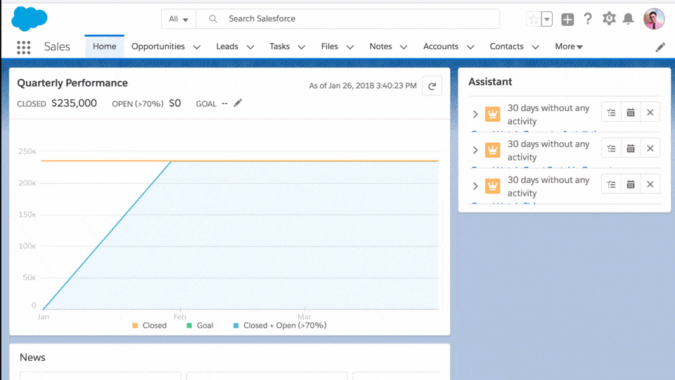Click in the Search Salesforce field
The image size is (675, 380).
(x=348, y=19)
